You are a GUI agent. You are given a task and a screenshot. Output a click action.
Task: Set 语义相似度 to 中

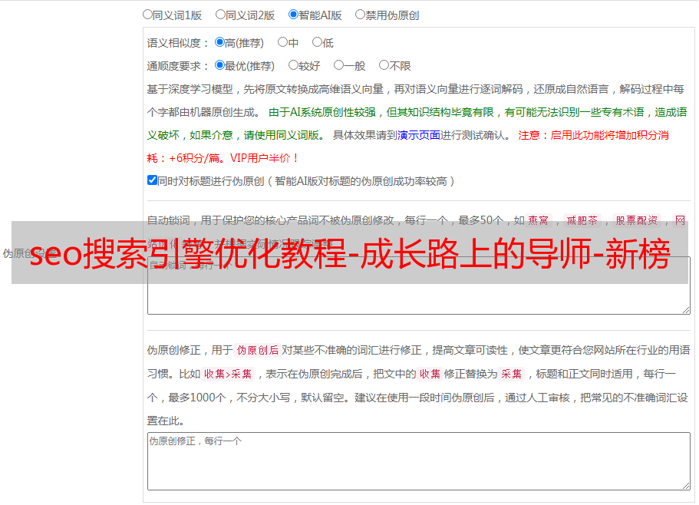click(x=282, y=42)
